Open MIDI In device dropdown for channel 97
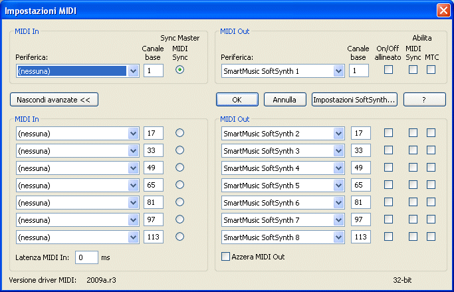 (x=78, y=220)
